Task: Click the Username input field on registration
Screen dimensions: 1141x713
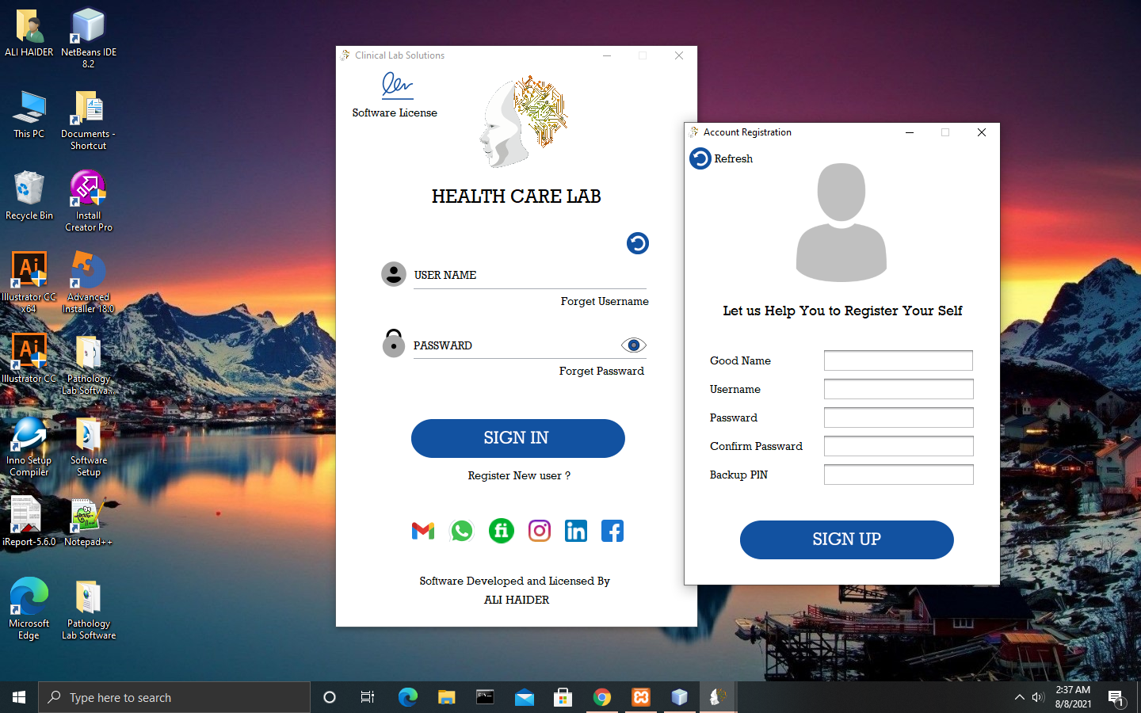Action: click(898, 389)
